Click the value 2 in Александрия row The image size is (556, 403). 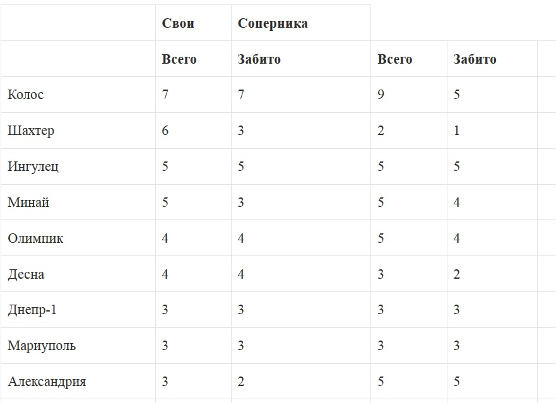(x=241, y=382)
